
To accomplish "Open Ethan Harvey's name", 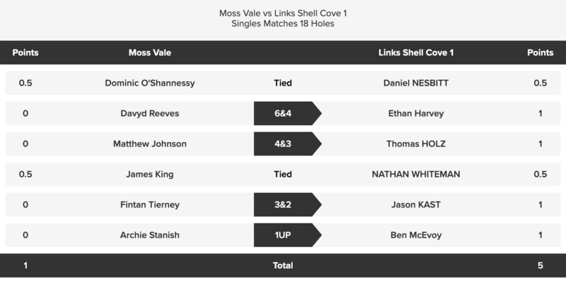I will point(416,113).
